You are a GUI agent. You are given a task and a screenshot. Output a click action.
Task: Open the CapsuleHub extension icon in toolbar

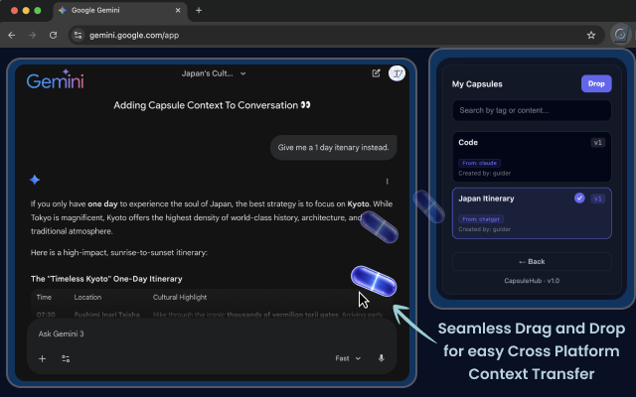click(620, 35)
